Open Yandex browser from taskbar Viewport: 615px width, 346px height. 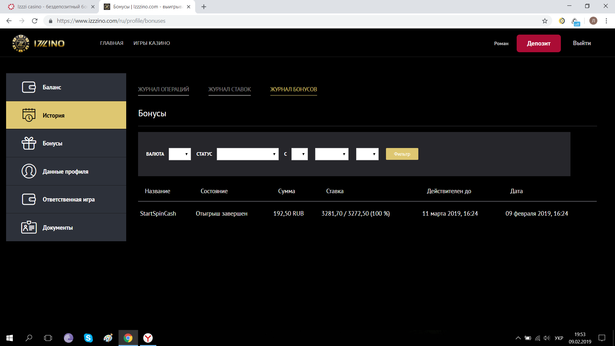point(148,338)
